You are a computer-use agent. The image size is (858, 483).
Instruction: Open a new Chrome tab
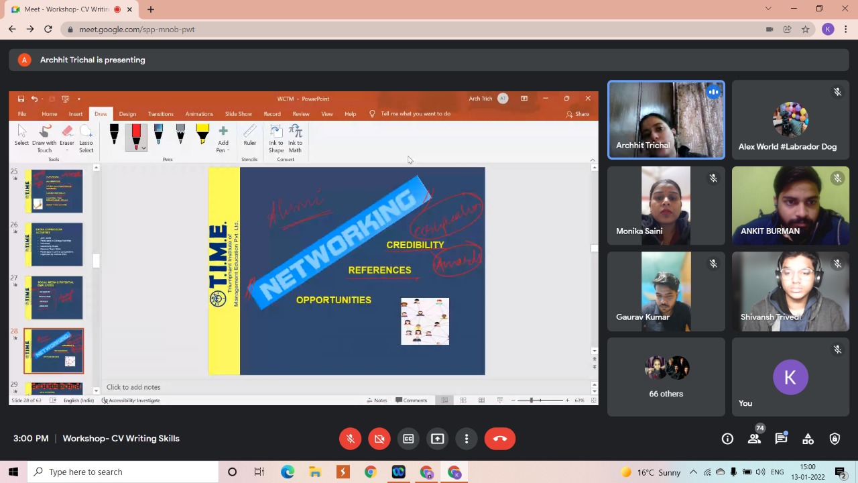(x=151, y=9)
